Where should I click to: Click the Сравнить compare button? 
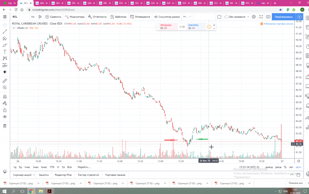tap(53, 17)
